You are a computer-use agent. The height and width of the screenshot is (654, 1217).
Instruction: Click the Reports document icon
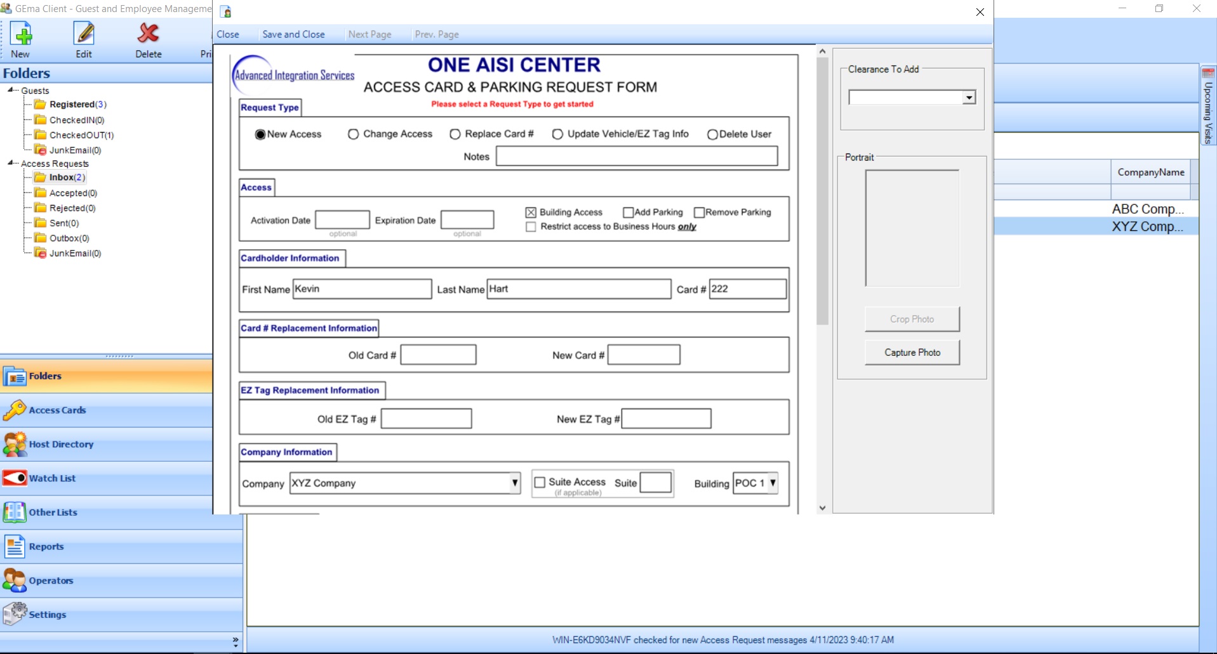15,547
